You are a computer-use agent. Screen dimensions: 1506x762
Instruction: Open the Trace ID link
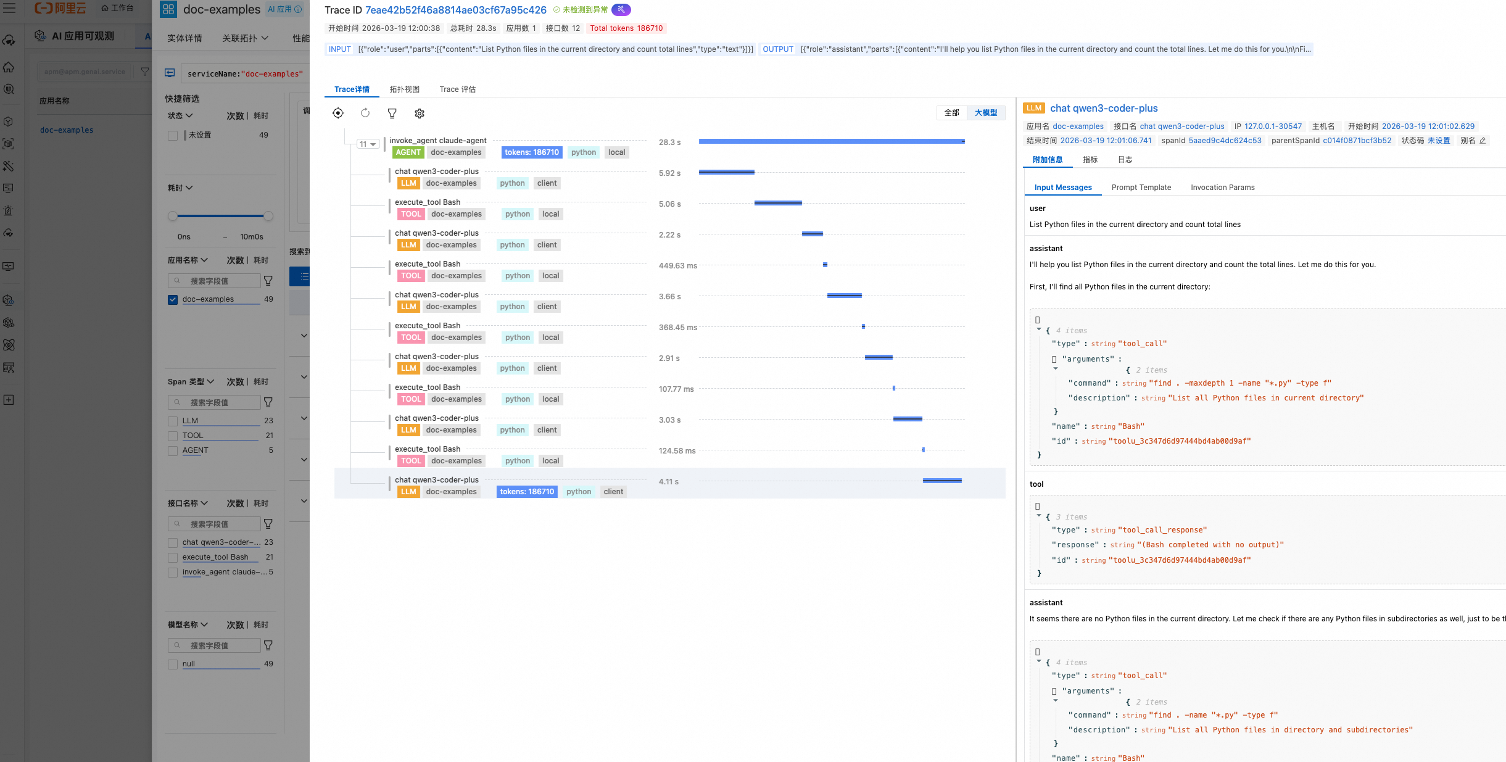click(455, 10)
